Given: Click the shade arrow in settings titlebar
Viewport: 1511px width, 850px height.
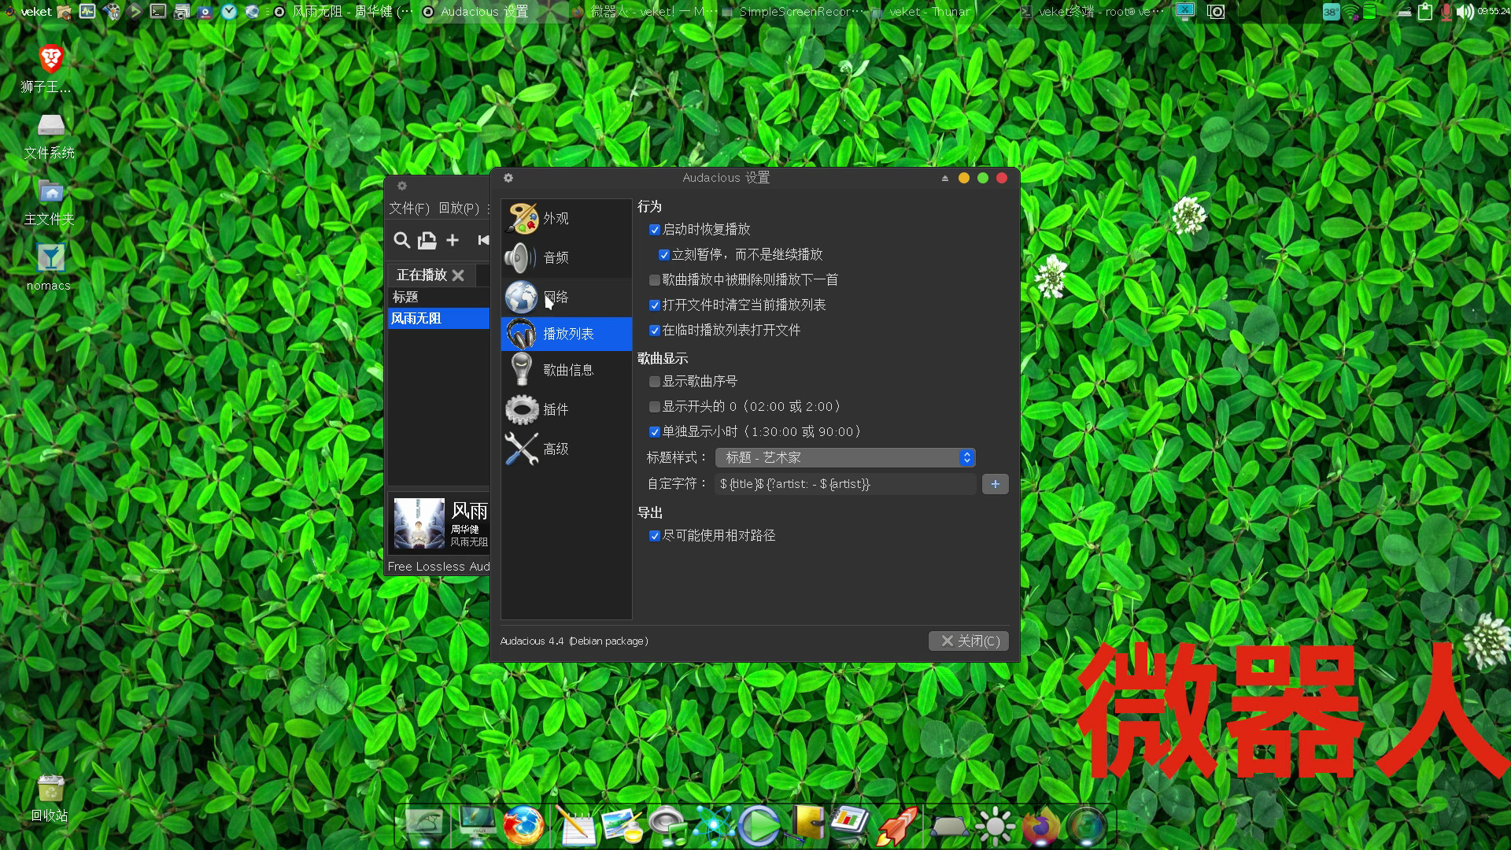Looking at the screenshot, I should [944, 179].
